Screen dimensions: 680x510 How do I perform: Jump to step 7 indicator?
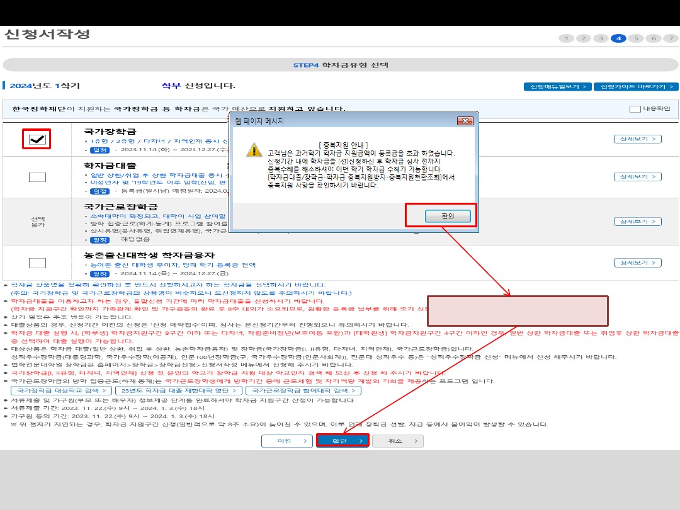point(671,38)
